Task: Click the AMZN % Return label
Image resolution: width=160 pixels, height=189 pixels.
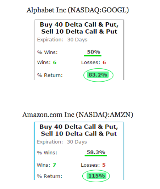Action: tap(49, 176)
